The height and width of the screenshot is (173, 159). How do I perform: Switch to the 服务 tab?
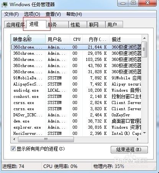coord(57,25)
